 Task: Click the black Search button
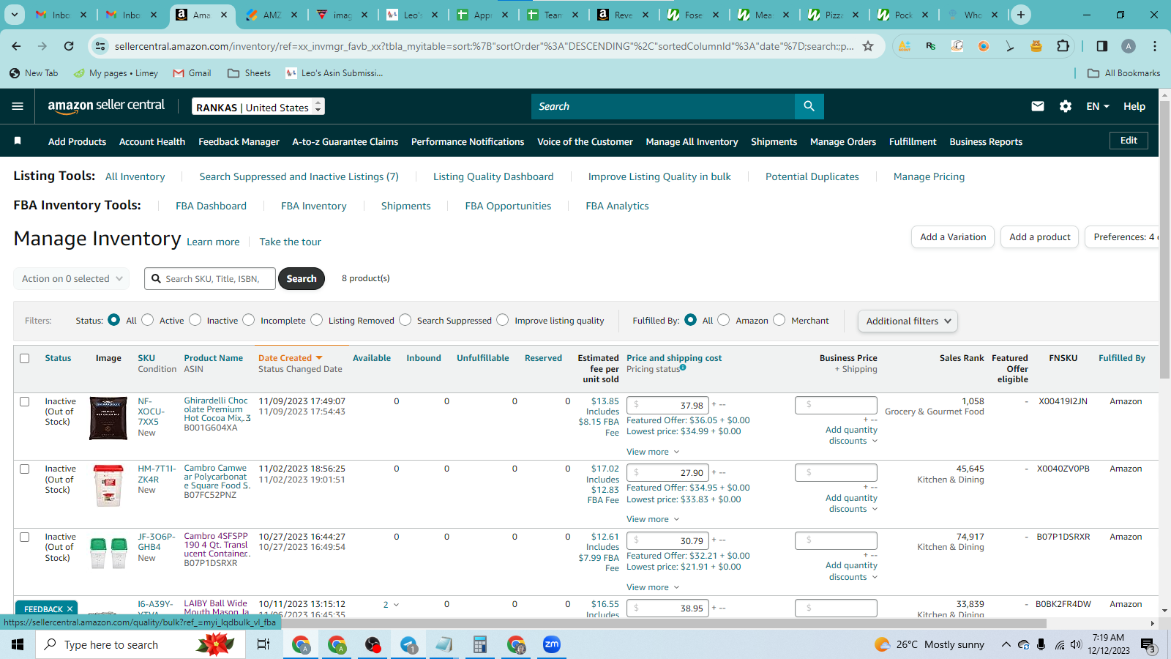pos(302,278)
